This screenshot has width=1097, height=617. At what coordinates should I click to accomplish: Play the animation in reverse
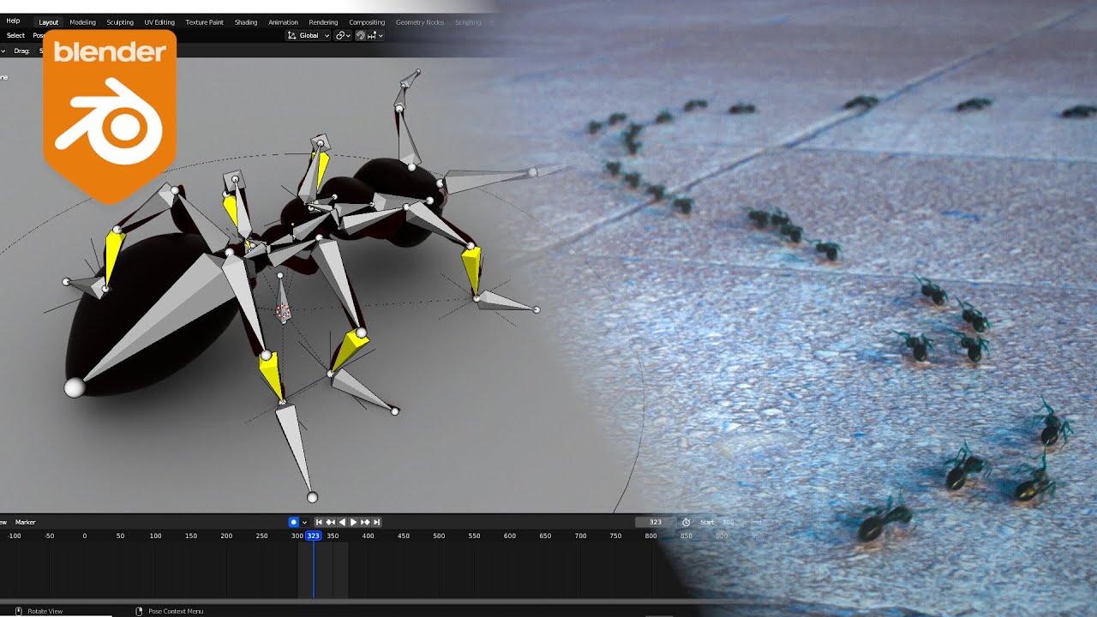342,522
